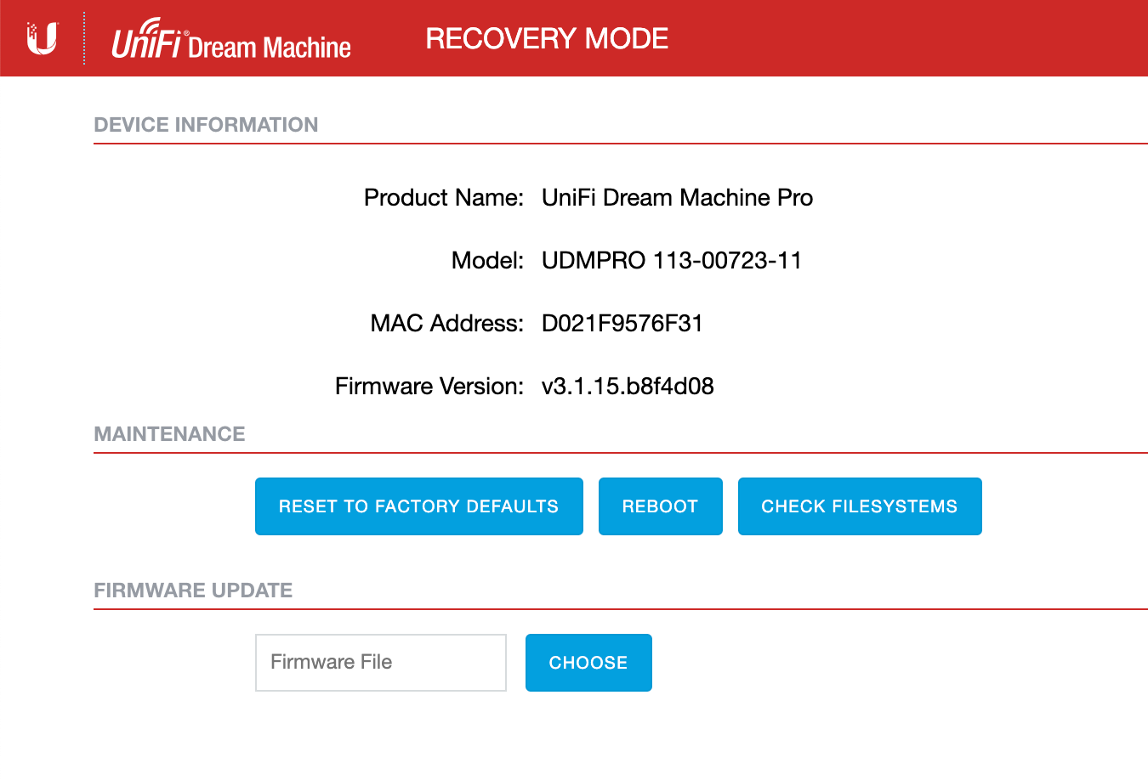Viewport: 1148px width, 780px height.
Task: Select model value UDMPRO 113-00723-11
Action: 672,261
